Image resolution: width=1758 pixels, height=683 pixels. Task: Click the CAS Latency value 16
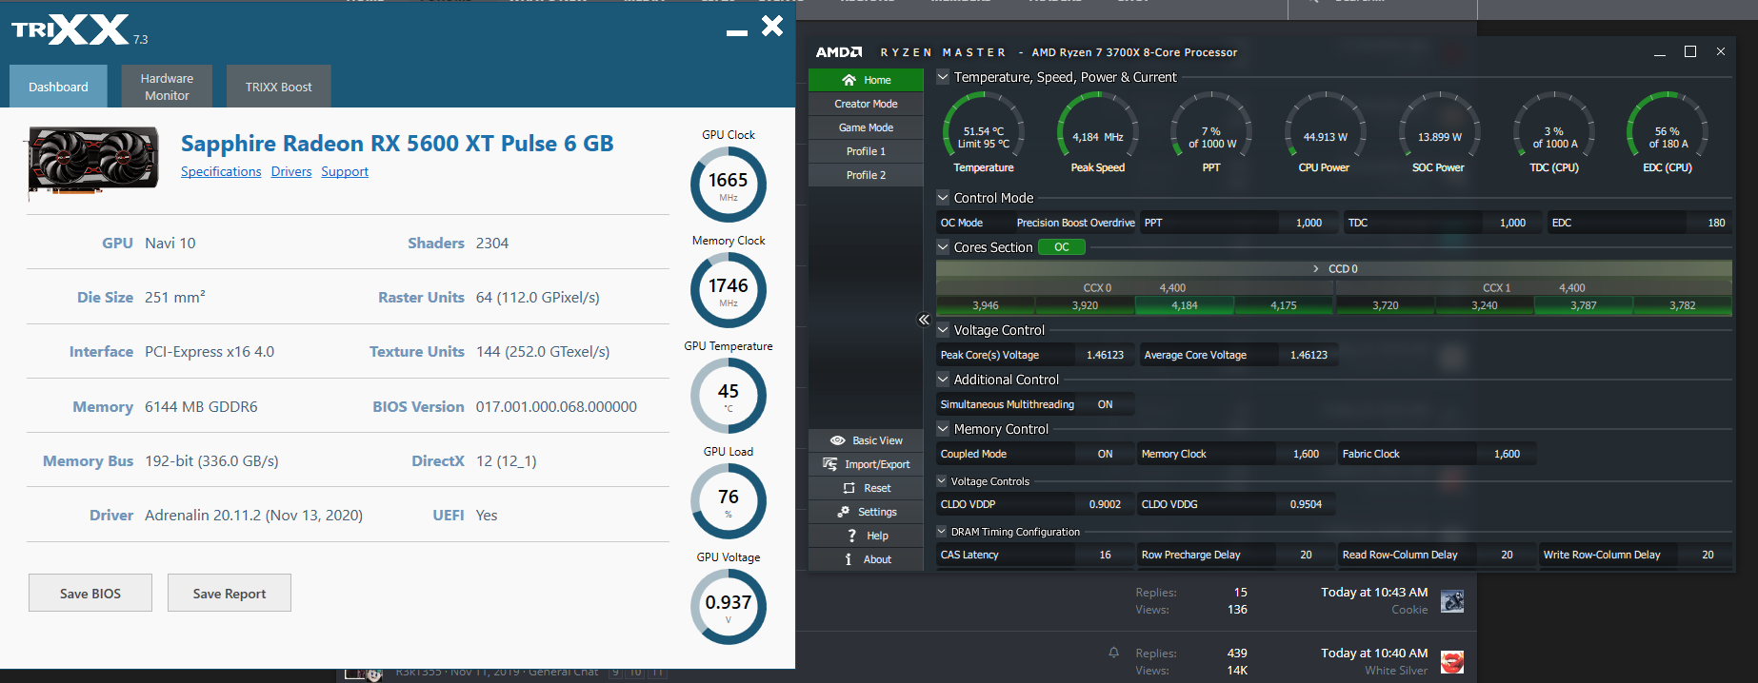tap(1105, 555)
